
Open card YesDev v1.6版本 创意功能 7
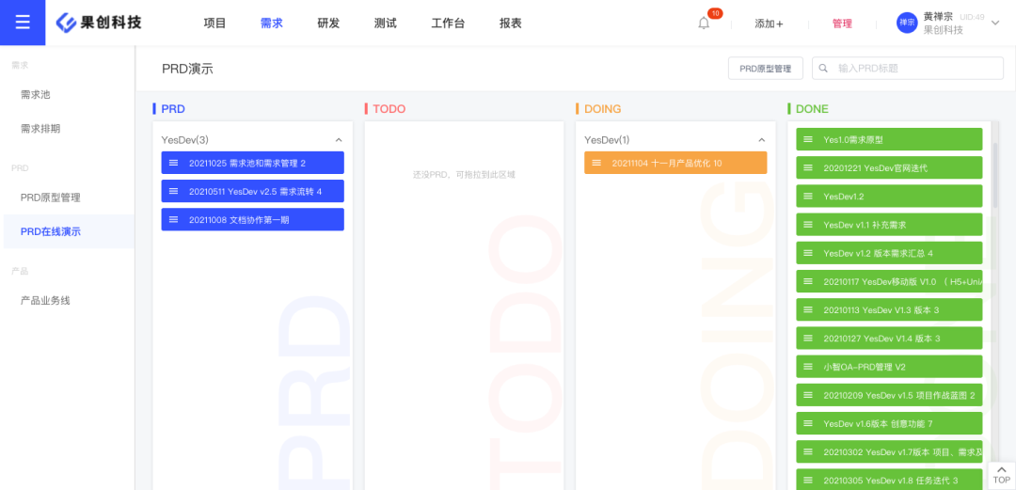pyautogui.click(x=889, y=423)
